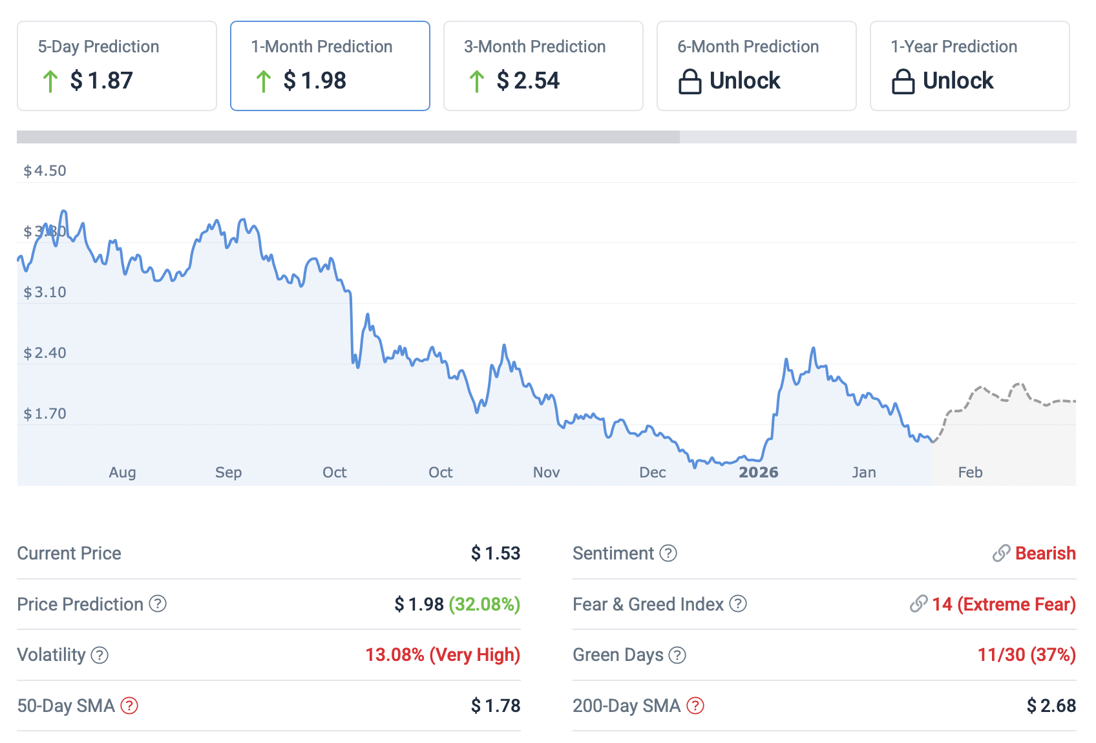Unlock the 6-Month Prediction
Image resolution: width=1096 pixels, height=743 pixels.
pyautogui.click(x=744, y=81)
